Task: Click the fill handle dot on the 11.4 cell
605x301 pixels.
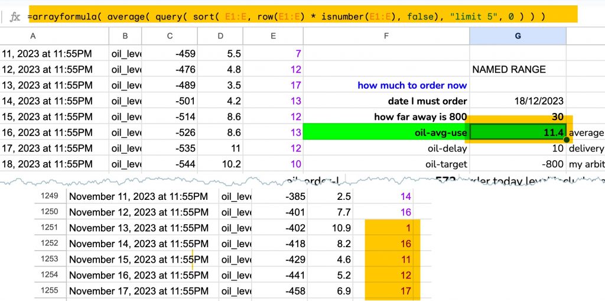Action: click(x=566, y=140)
